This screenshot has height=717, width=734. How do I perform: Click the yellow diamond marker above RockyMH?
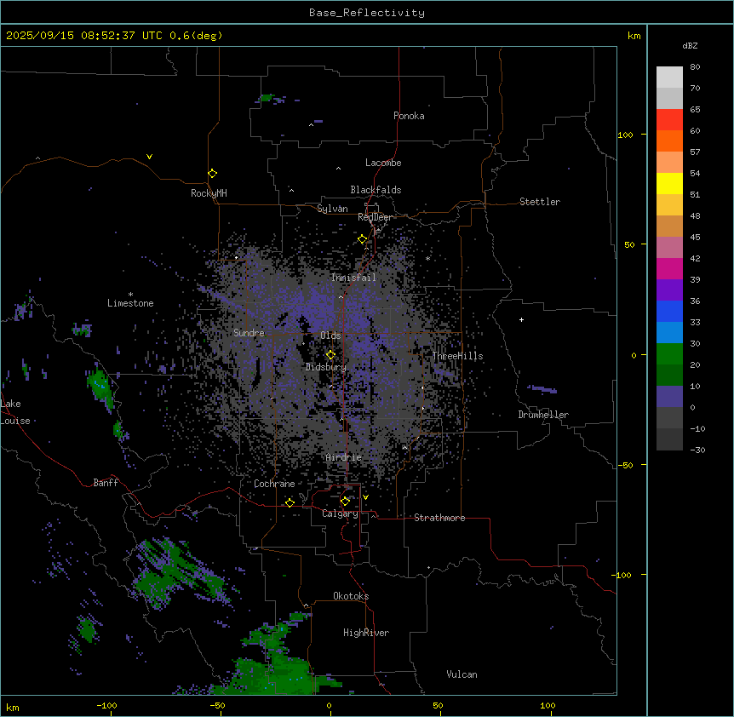point(213,174)
